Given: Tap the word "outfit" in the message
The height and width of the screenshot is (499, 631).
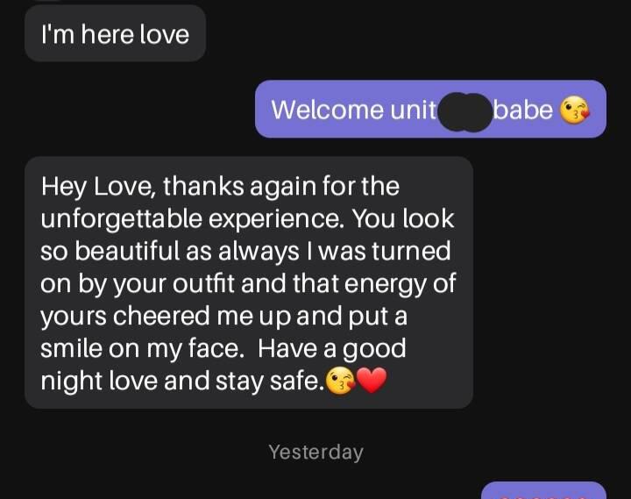Looking at the screenshot, I should click(x=203, y=283).
